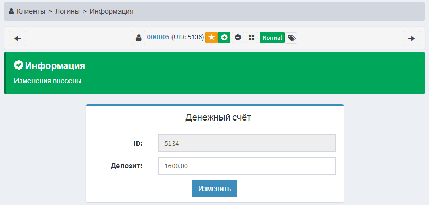Toggle the green Normal status button
This screenshot has width=429, height=205.
tap(272, 38)
